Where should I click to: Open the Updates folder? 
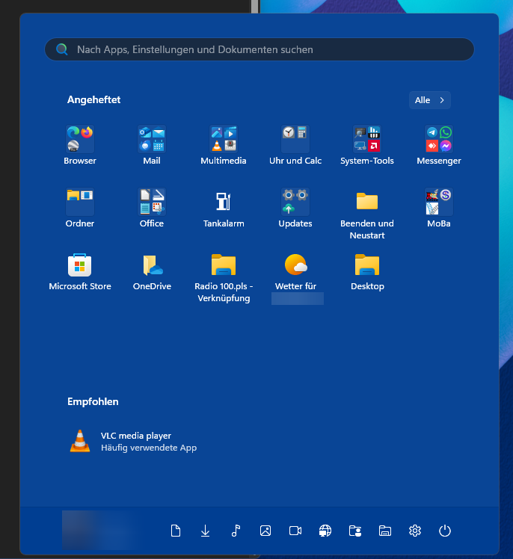pos(295,202)
